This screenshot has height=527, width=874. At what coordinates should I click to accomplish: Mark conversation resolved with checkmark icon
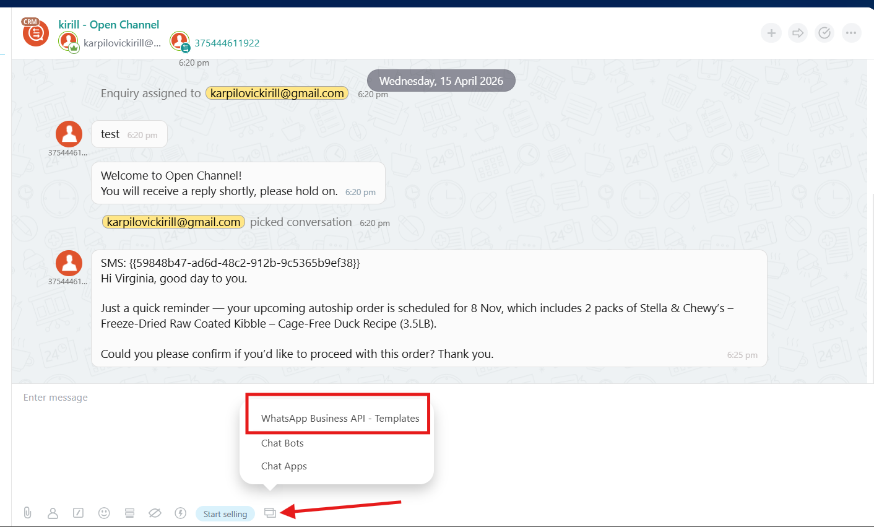point(824,33)
